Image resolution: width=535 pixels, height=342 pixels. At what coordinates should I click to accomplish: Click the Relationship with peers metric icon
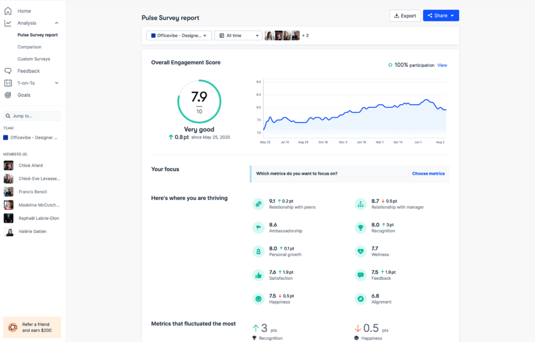tap(258, 204)
